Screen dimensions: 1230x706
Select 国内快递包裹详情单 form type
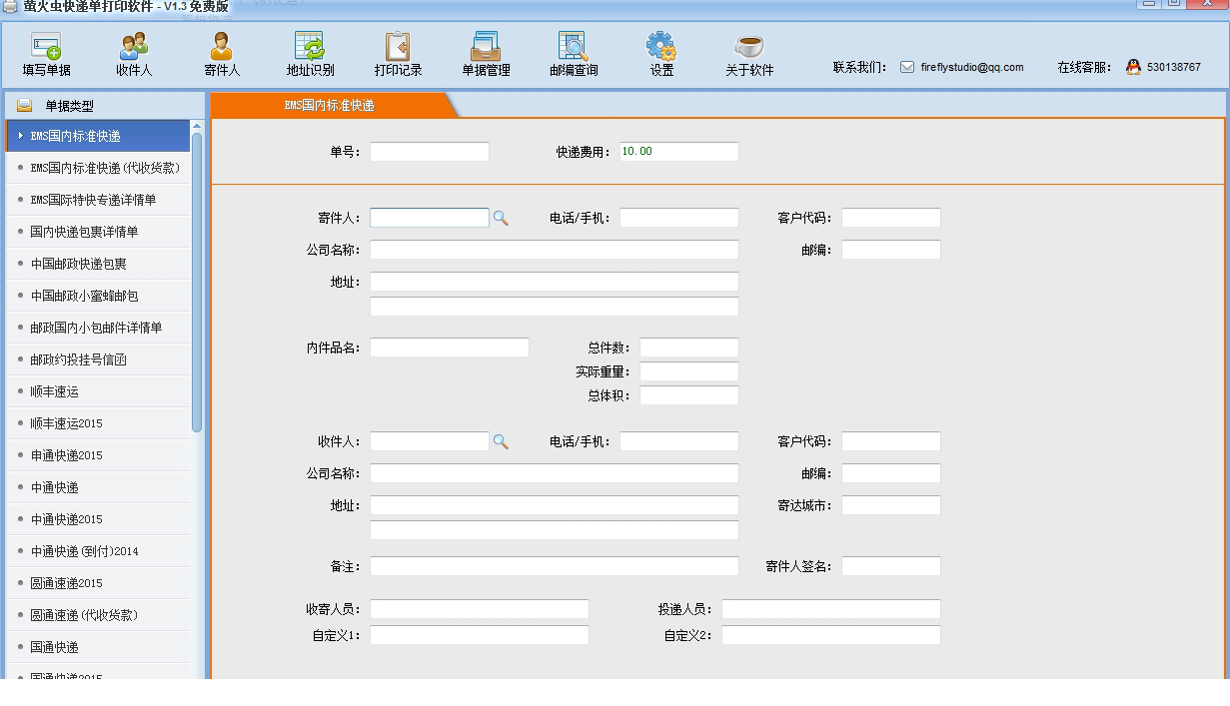(98, 232)
